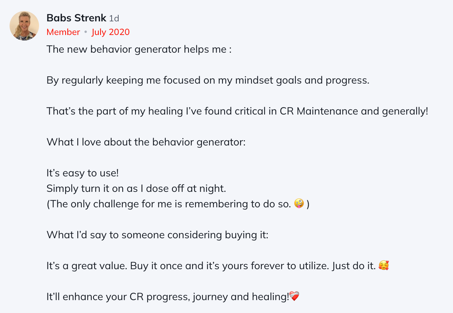The image size is (453, 313).
Task: Click 'What I love about the behavior generator:'
Action: pos(146,142)
